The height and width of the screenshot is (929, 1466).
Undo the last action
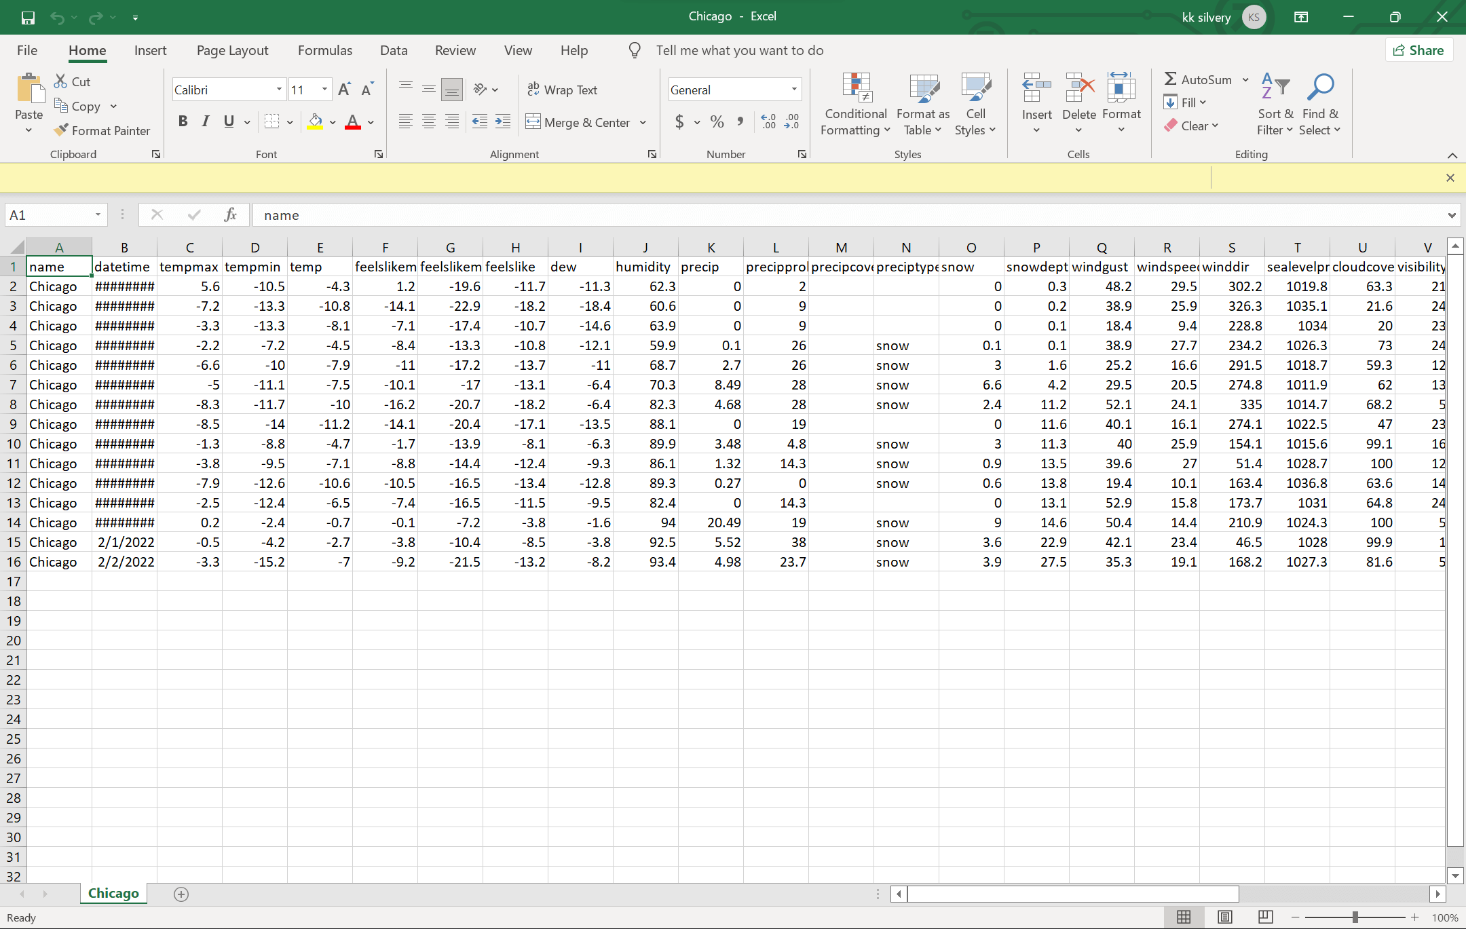pos(58,17)
